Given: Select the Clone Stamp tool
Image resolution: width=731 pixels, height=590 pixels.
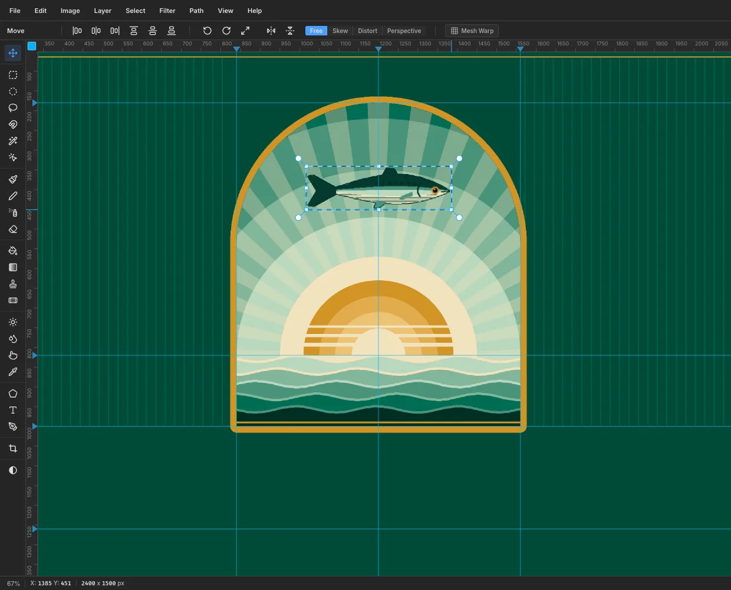Looking at the screenshot, I should 13,284.
